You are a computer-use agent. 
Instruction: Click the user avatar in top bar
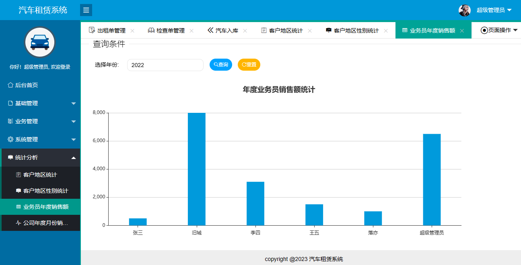click(x=465, y=10)
